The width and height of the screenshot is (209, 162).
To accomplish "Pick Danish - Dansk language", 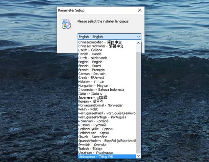I will pyautogui.click(x=90, y=54).
